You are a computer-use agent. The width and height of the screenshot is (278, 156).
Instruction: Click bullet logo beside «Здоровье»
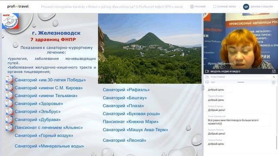click(9, 103)
